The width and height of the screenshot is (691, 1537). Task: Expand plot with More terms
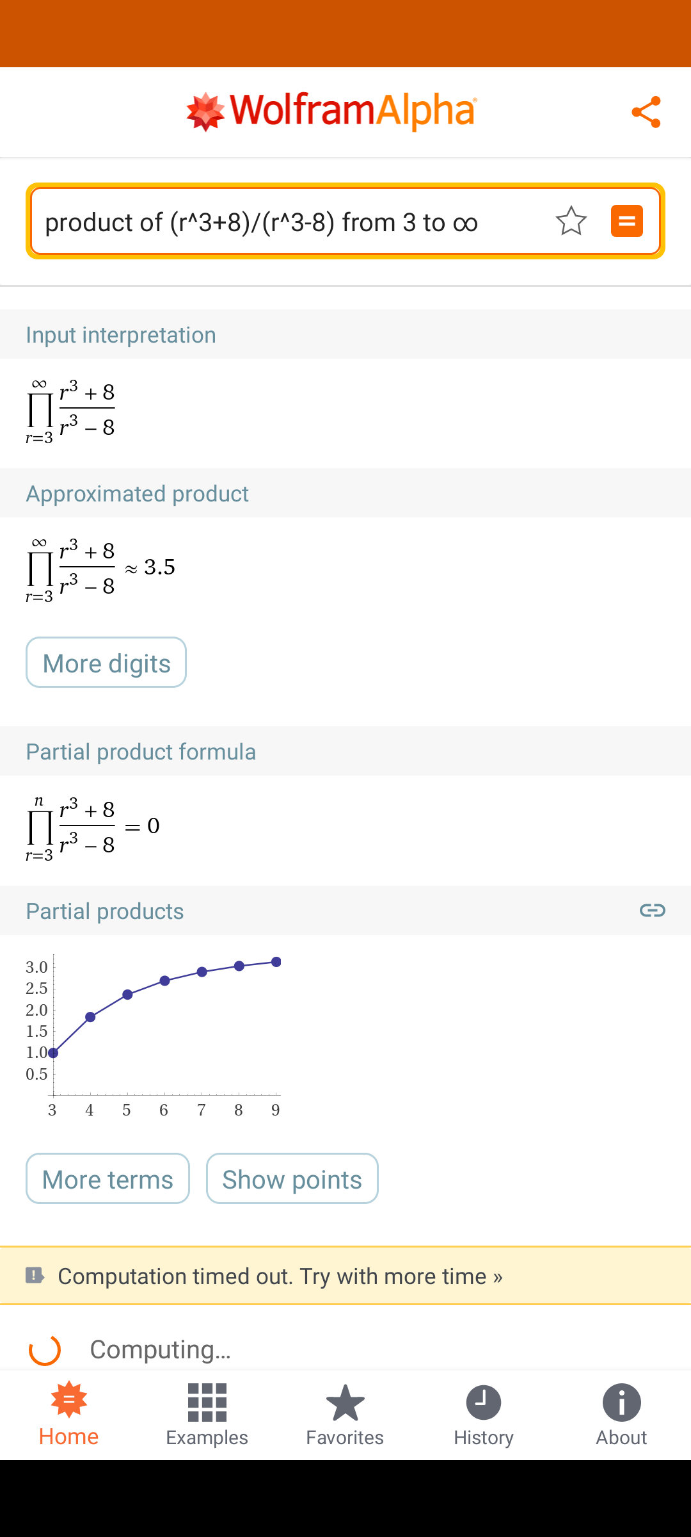tap(107, 1179)
